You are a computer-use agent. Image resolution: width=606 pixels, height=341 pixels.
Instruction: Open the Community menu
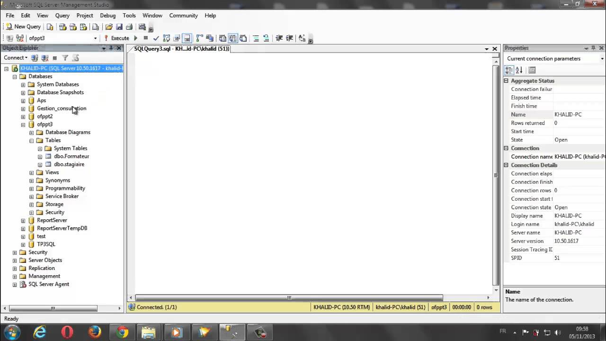tap(183, 16)
